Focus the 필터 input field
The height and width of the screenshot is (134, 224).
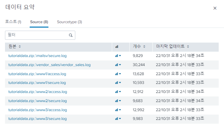(40, 35)
